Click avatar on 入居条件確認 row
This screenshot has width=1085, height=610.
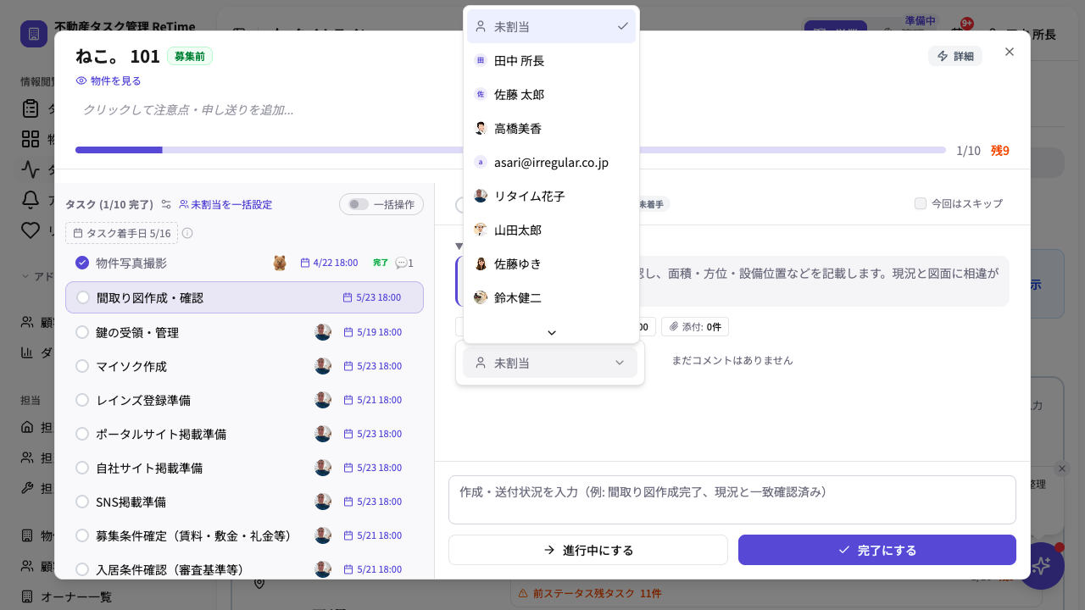323,569
